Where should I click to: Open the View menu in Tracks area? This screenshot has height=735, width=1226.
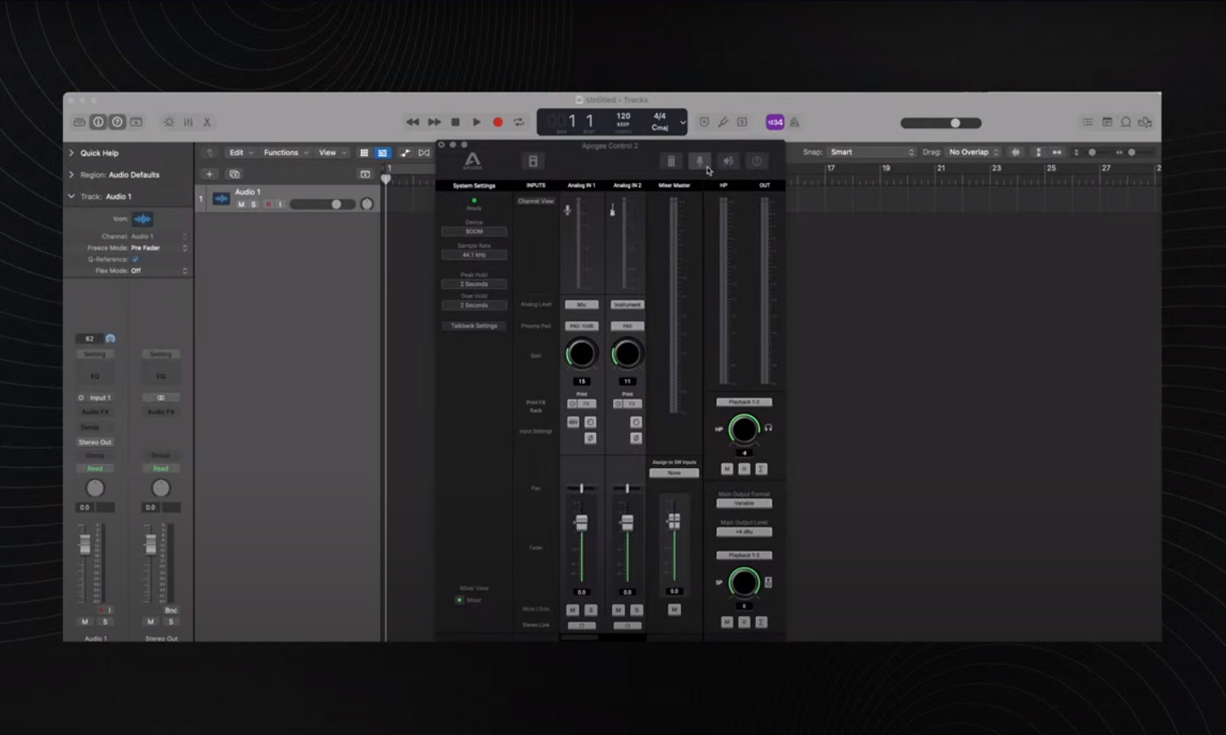pyautogui.click(x=331, y=153)
